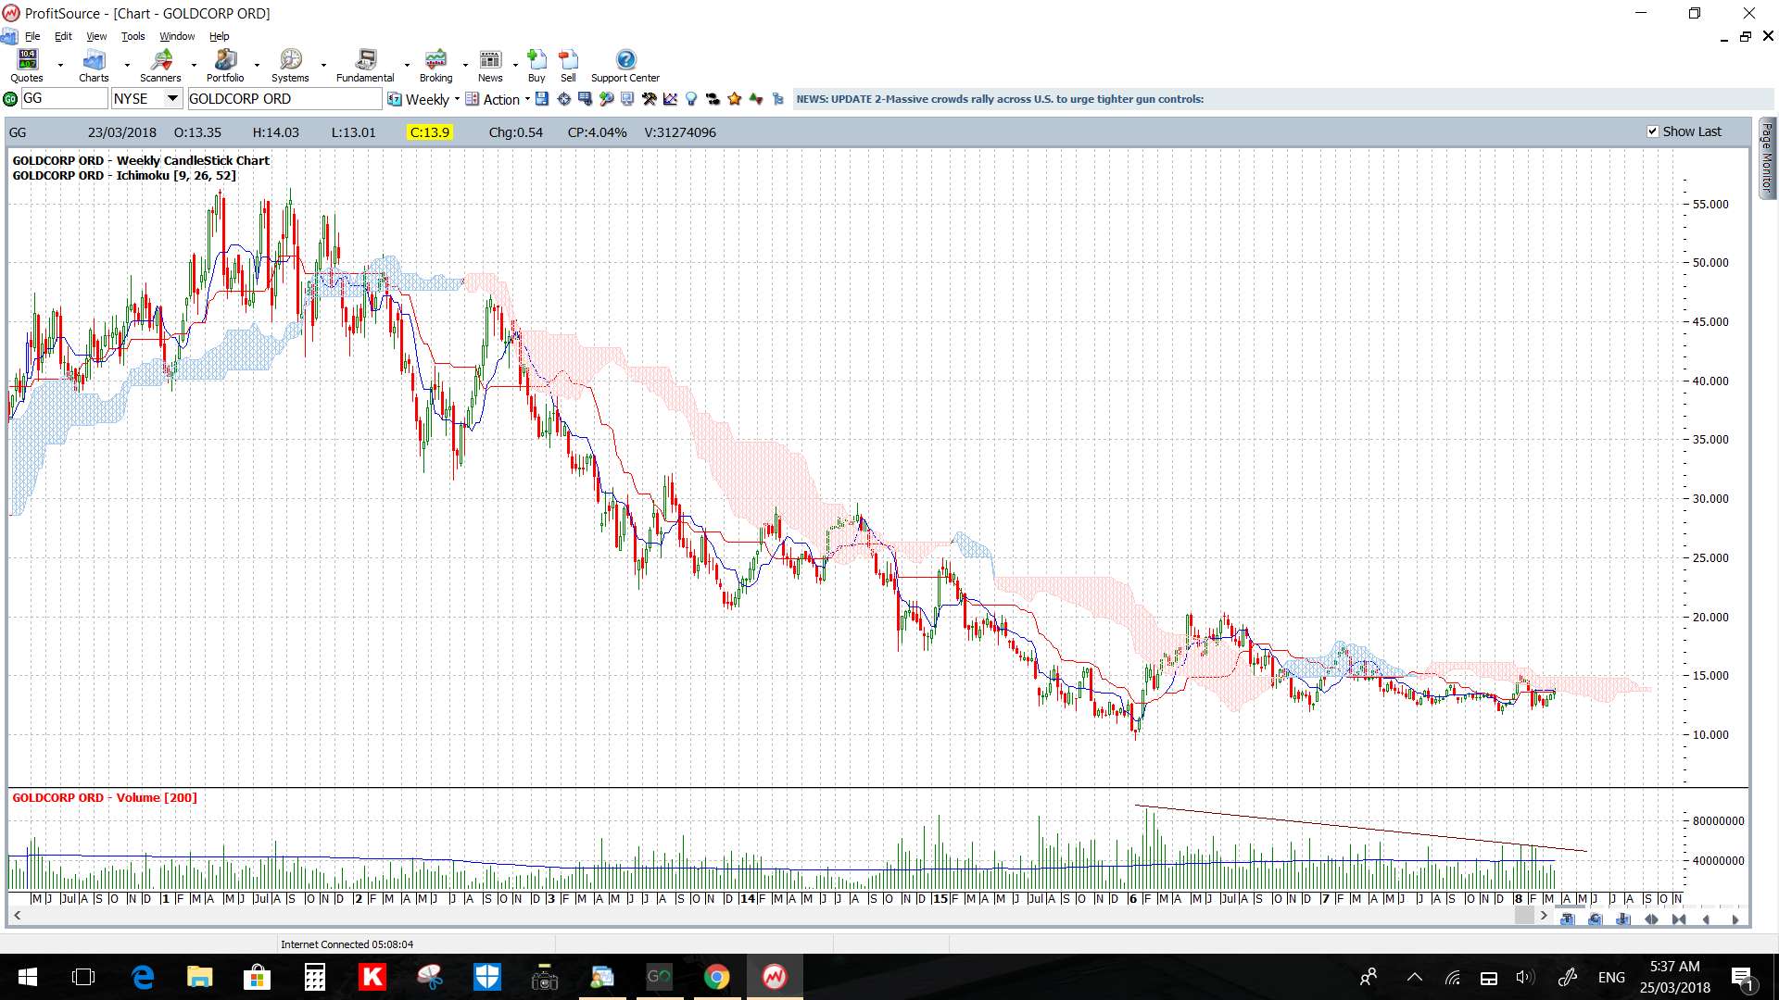This screenshot has height=1000, width=1779.
Task: Open the Quotes toolbar button
Action: click(x=27, y=66)
